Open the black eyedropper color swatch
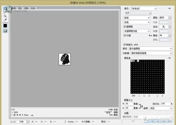This screenshot has height=125, width=176. [5, 26]
